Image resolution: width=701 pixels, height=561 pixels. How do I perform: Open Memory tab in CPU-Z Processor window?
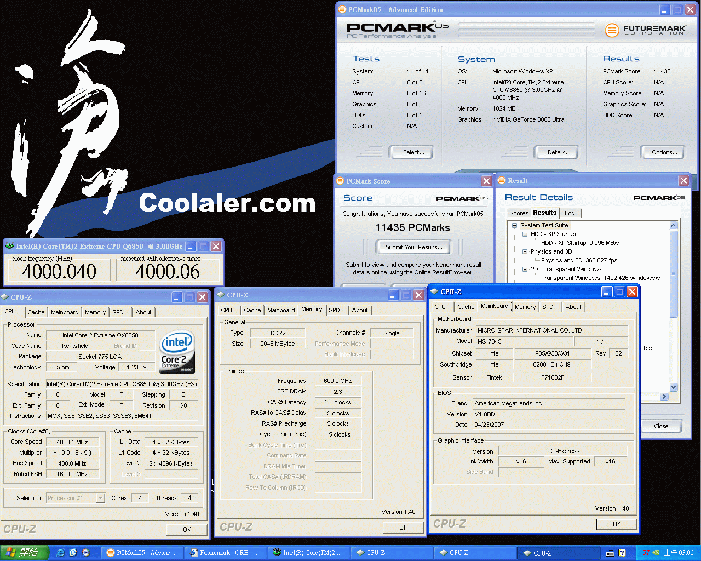(95, 312)
